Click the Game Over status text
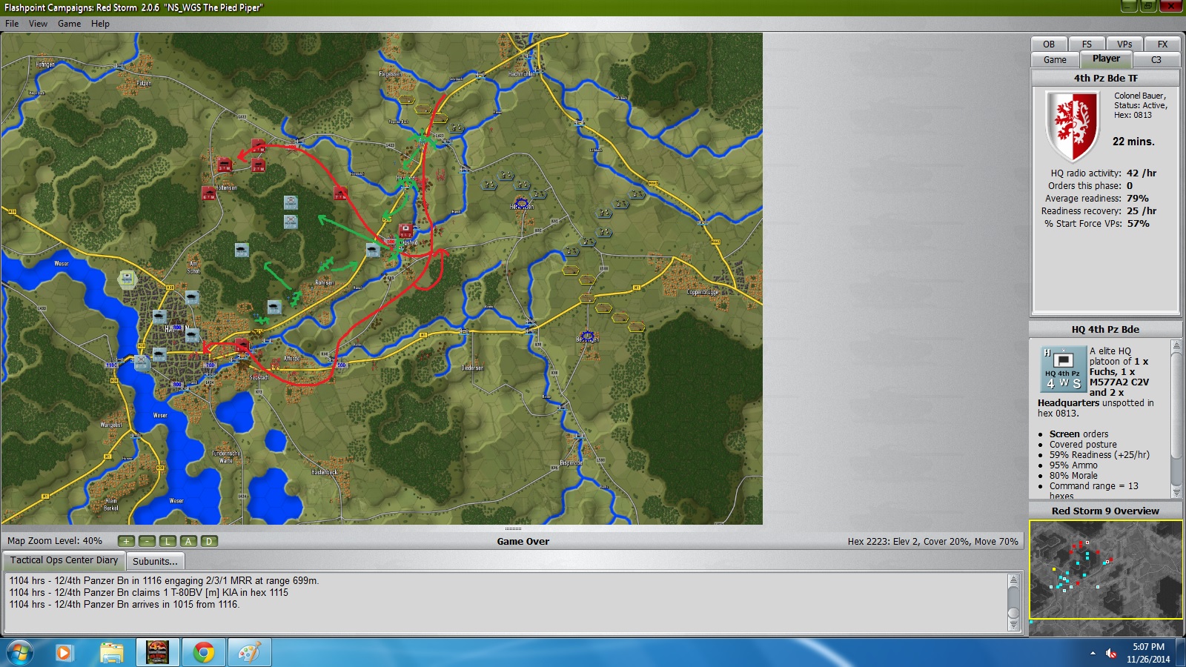Image resolution: width=1186 pixels, height=667 pixels. click(x=523, y=541)
